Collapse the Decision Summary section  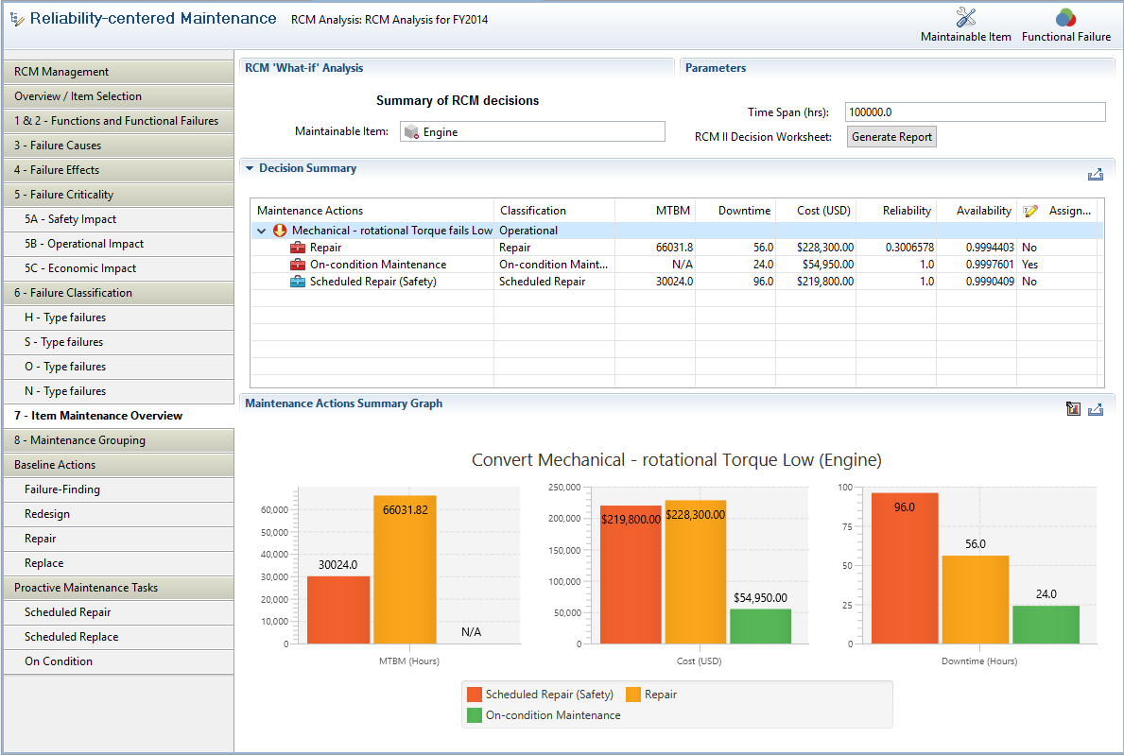[x=250, y=168]
